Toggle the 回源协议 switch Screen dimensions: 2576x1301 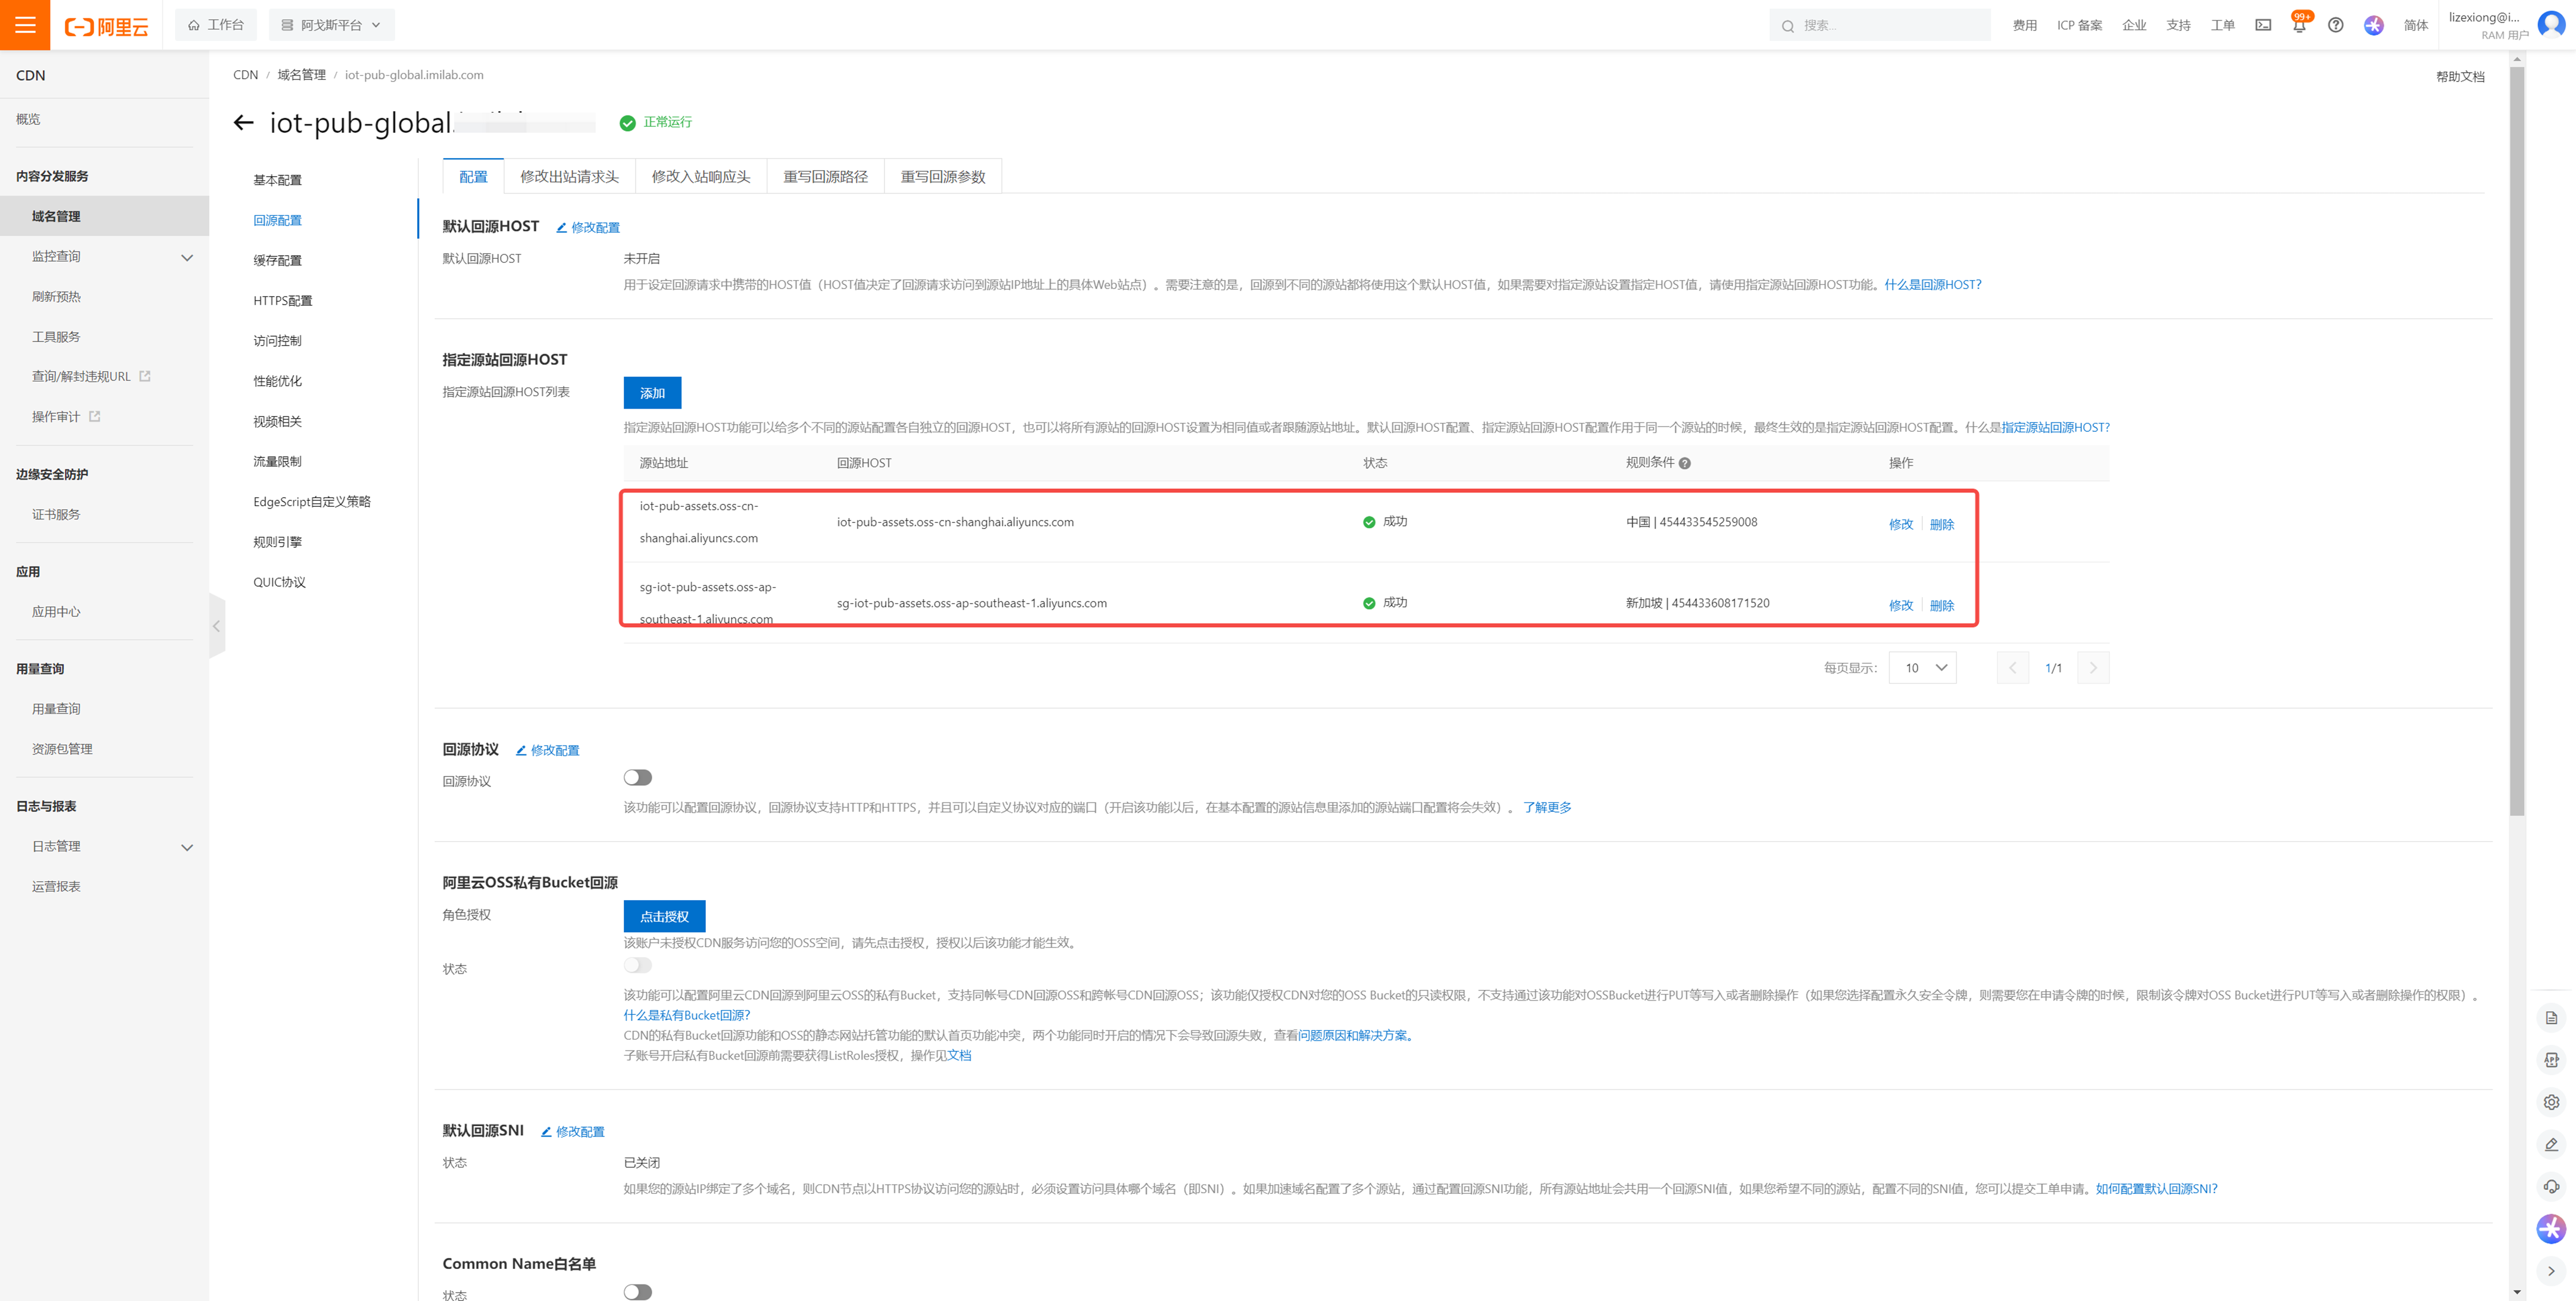pyautogui.click(x=637, y=778)
